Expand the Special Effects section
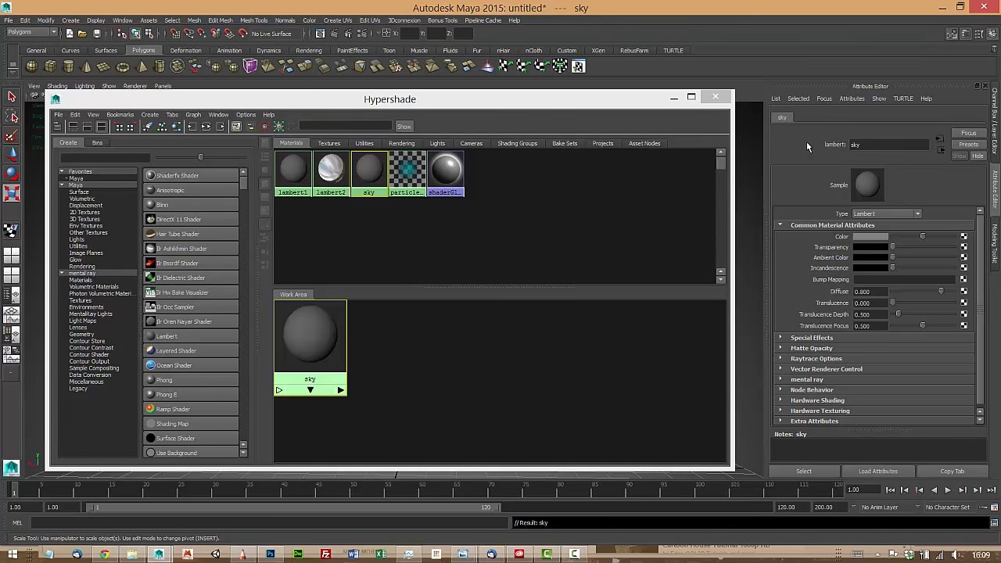The width and height of the screenshot is (1001, 563). click(780, 338)
